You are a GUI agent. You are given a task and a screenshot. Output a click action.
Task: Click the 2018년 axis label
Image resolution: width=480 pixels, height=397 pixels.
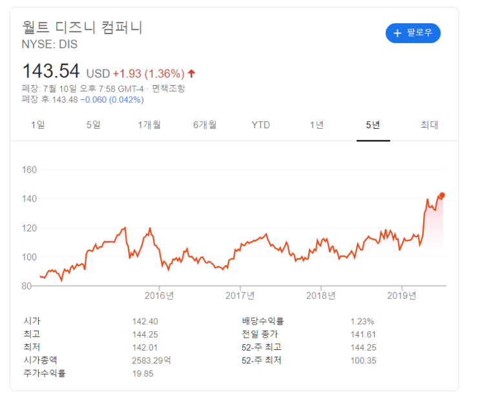click(x=321, y=296)
